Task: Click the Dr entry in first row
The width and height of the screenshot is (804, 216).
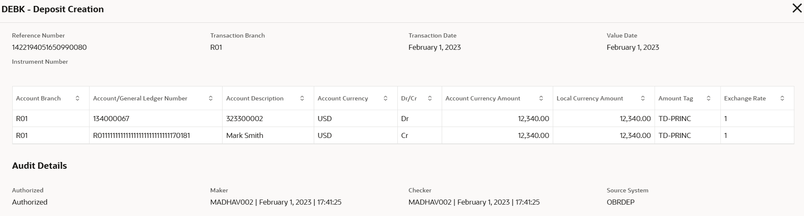Action: click(x=405, y=119)
